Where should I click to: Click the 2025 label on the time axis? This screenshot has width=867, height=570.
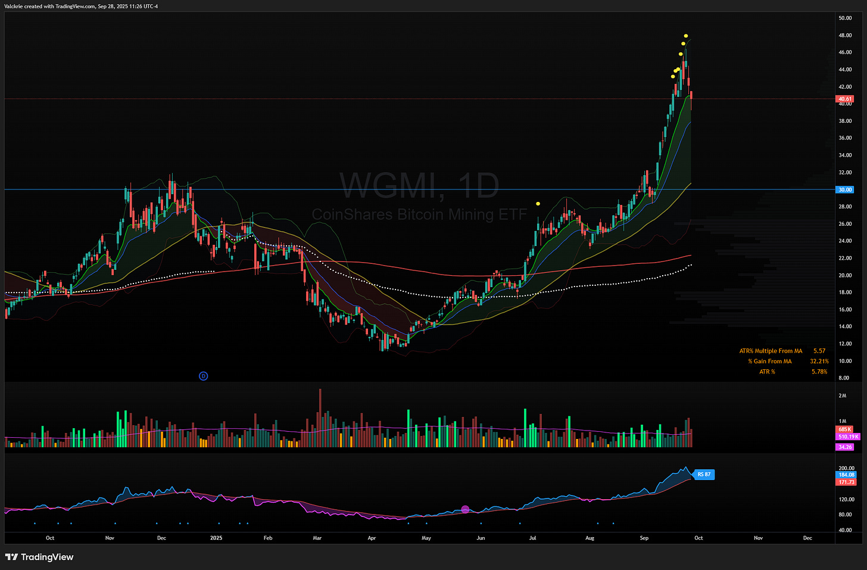[216, 538]
